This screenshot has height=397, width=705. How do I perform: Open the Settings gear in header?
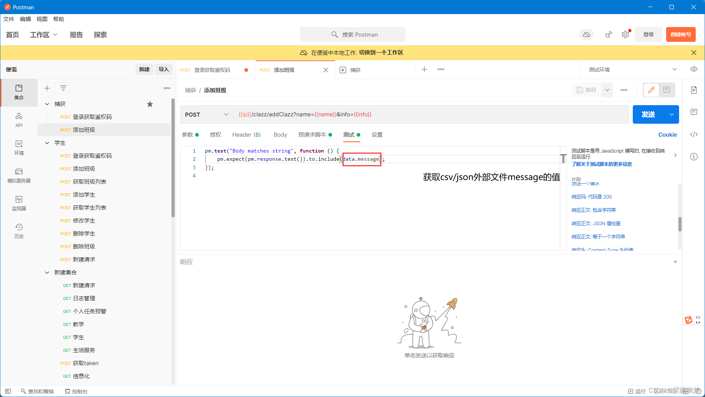[626, 34]
